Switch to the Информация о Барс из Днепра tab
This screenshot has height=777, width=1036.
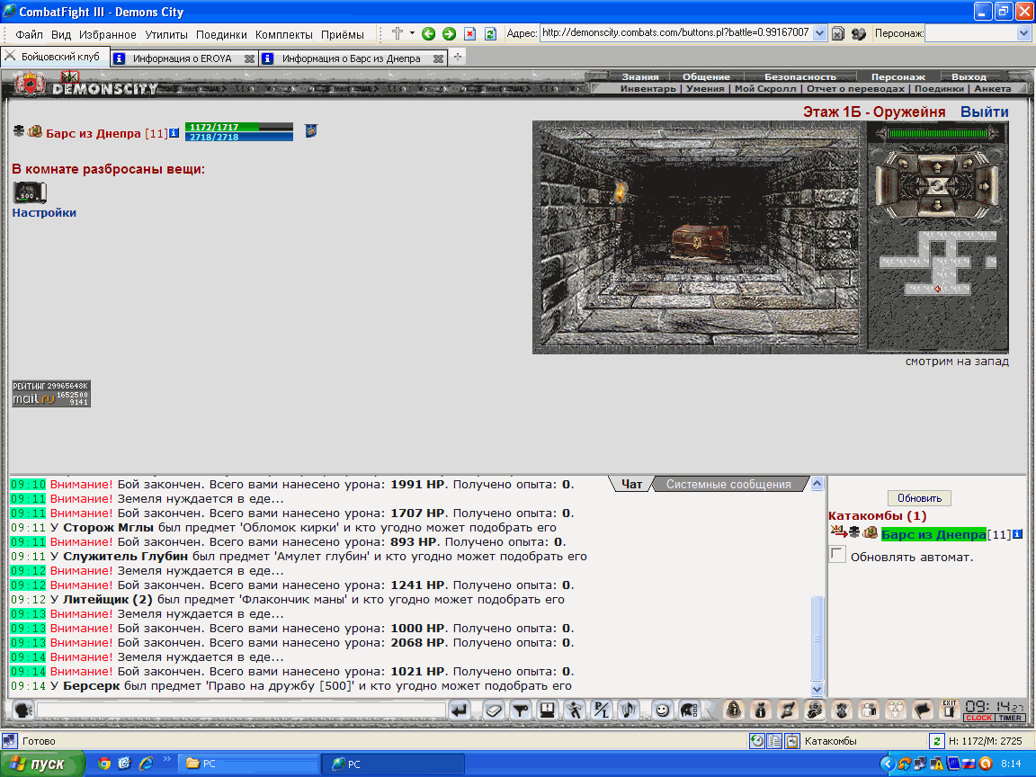(352, 58)
